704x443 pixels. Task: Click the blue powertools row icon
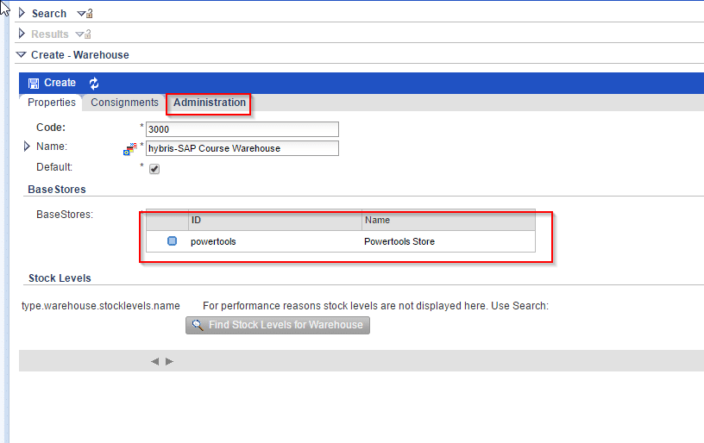173,241
